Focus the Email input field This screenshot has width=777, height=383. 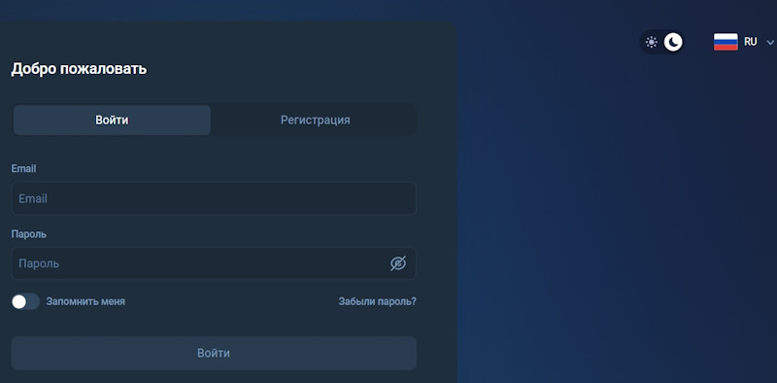214,198
